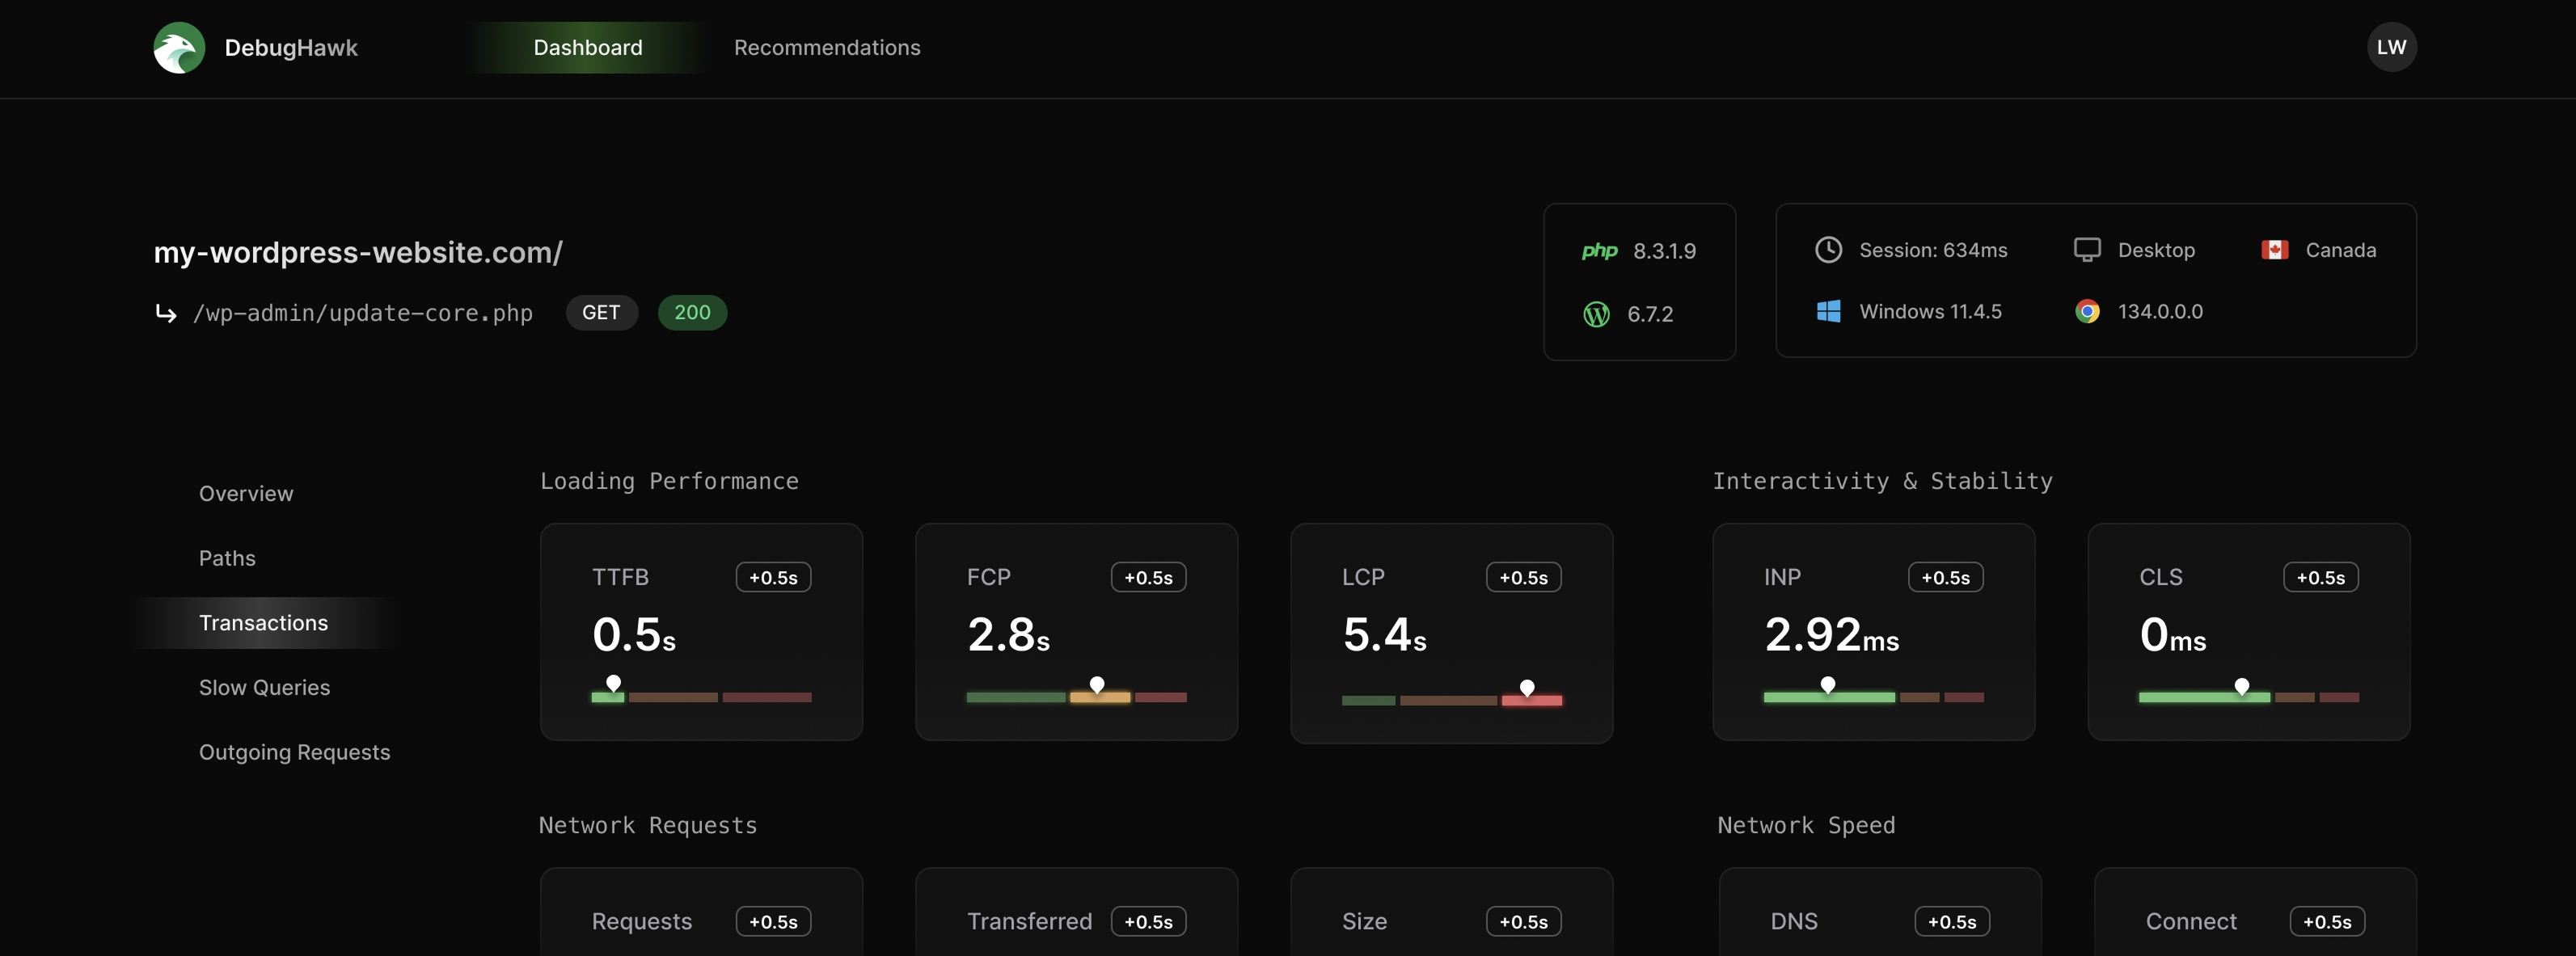Screen dimensions: 2576x956
Task: Select Overview in the sidebar
Action: (x=246, y=493)
